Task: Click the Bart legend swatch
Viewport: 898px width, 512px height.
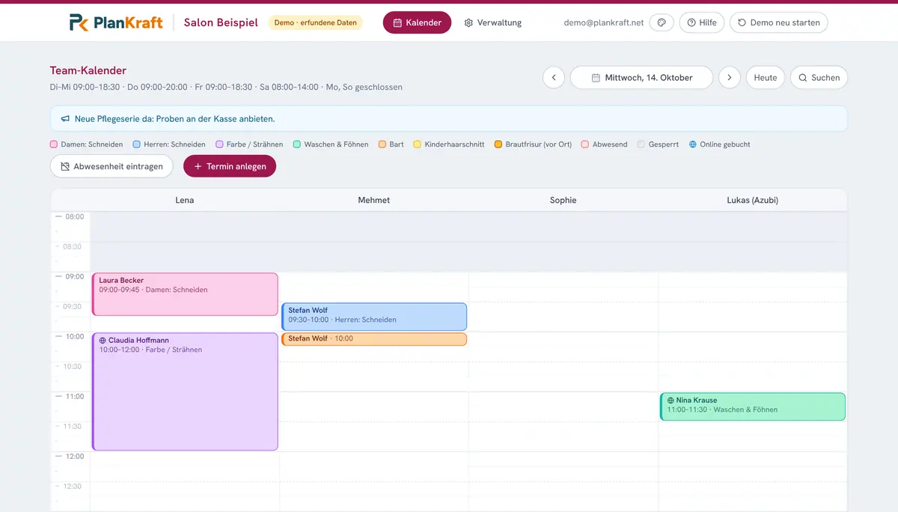Action: point(382,144)
